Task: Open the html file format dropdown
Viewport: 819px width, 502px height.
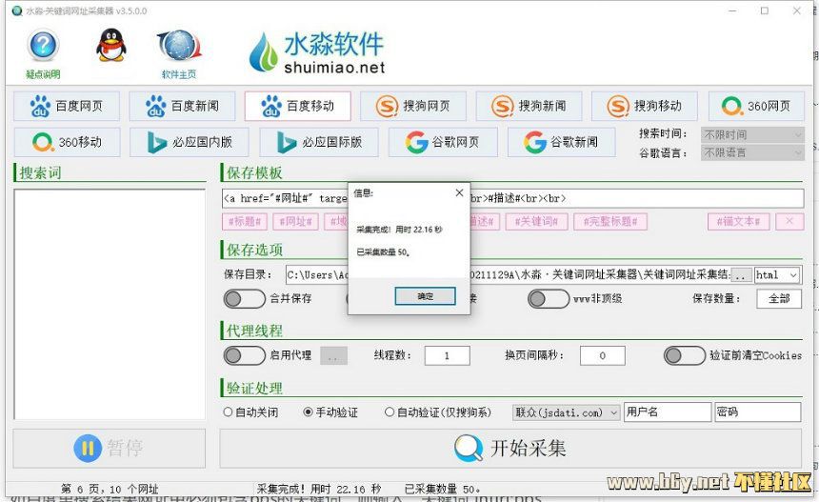Action: pyautogui.click(x=777, y=274)
